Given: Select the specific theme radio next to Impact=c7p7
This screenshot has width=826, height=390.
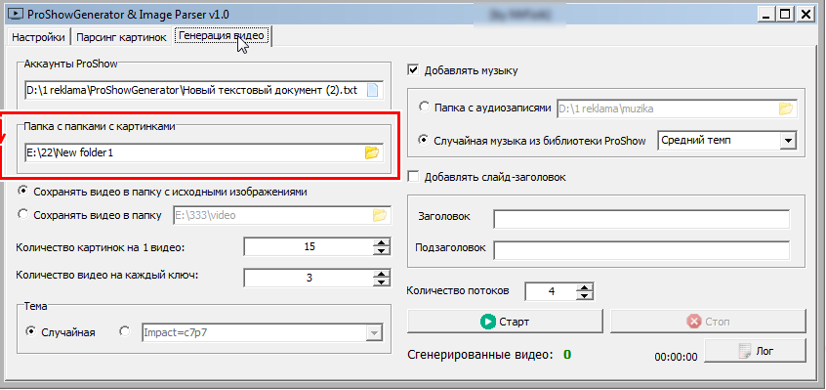Looking at the screenshot, I should (125, 331).
